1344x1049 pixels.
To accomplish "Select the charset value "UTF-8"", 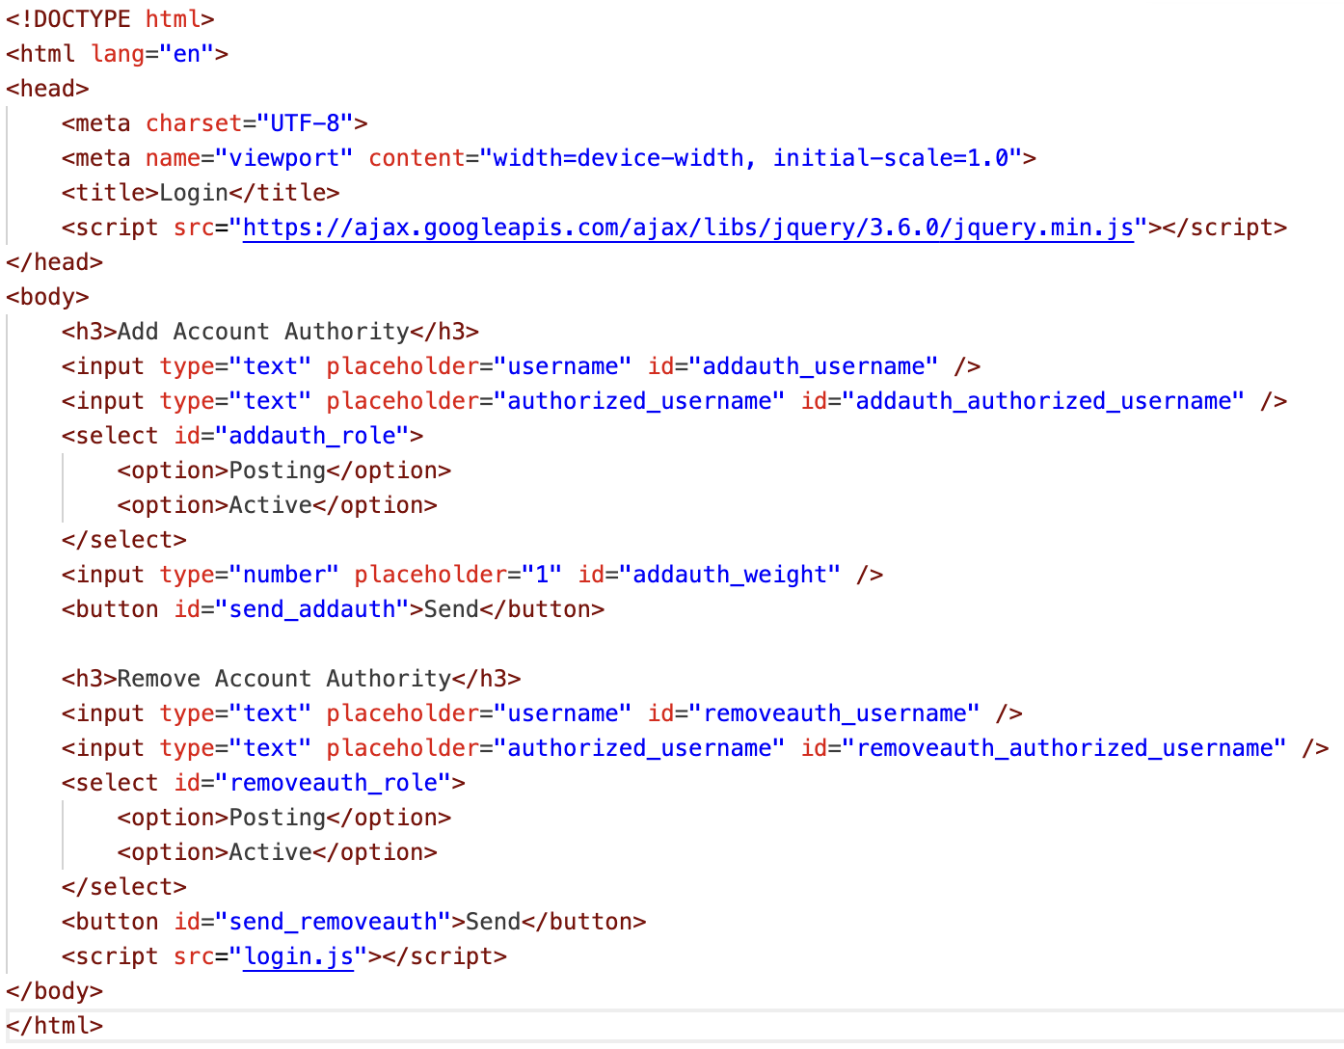I will [x=306, y=123].
